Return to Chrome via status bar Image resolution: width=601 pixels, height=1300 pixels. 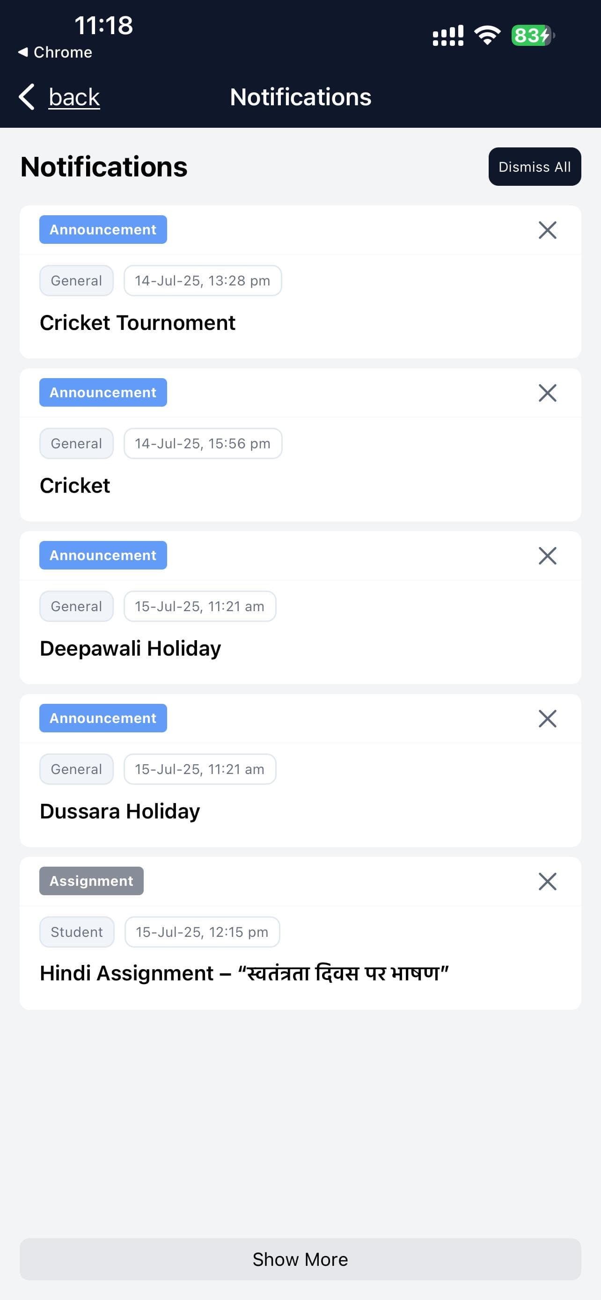pyautogui.click(x=56, y=52)
